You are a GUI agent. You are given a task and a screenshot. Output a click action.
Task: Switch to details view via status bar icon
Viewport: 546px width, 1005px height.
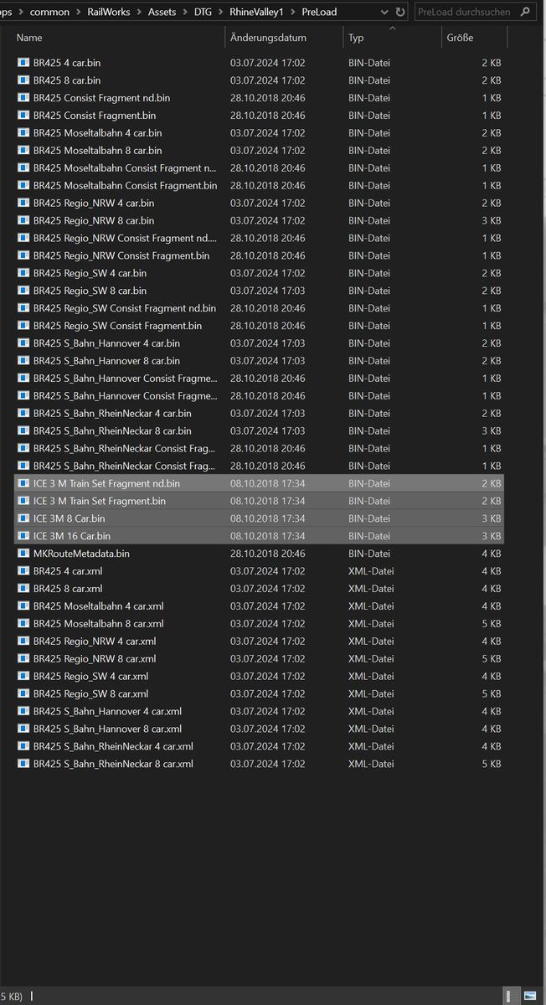pyautogui.click(x=511, y=995)
